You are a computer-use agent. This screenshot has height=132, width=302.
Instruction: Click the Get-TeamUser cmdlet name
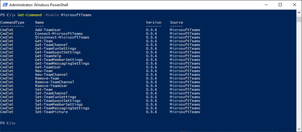point(48,67)
